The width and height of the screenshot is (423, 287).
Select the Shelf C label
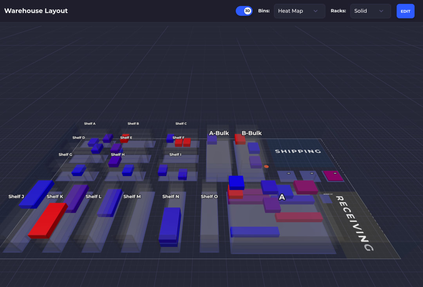tap(181, 124)
